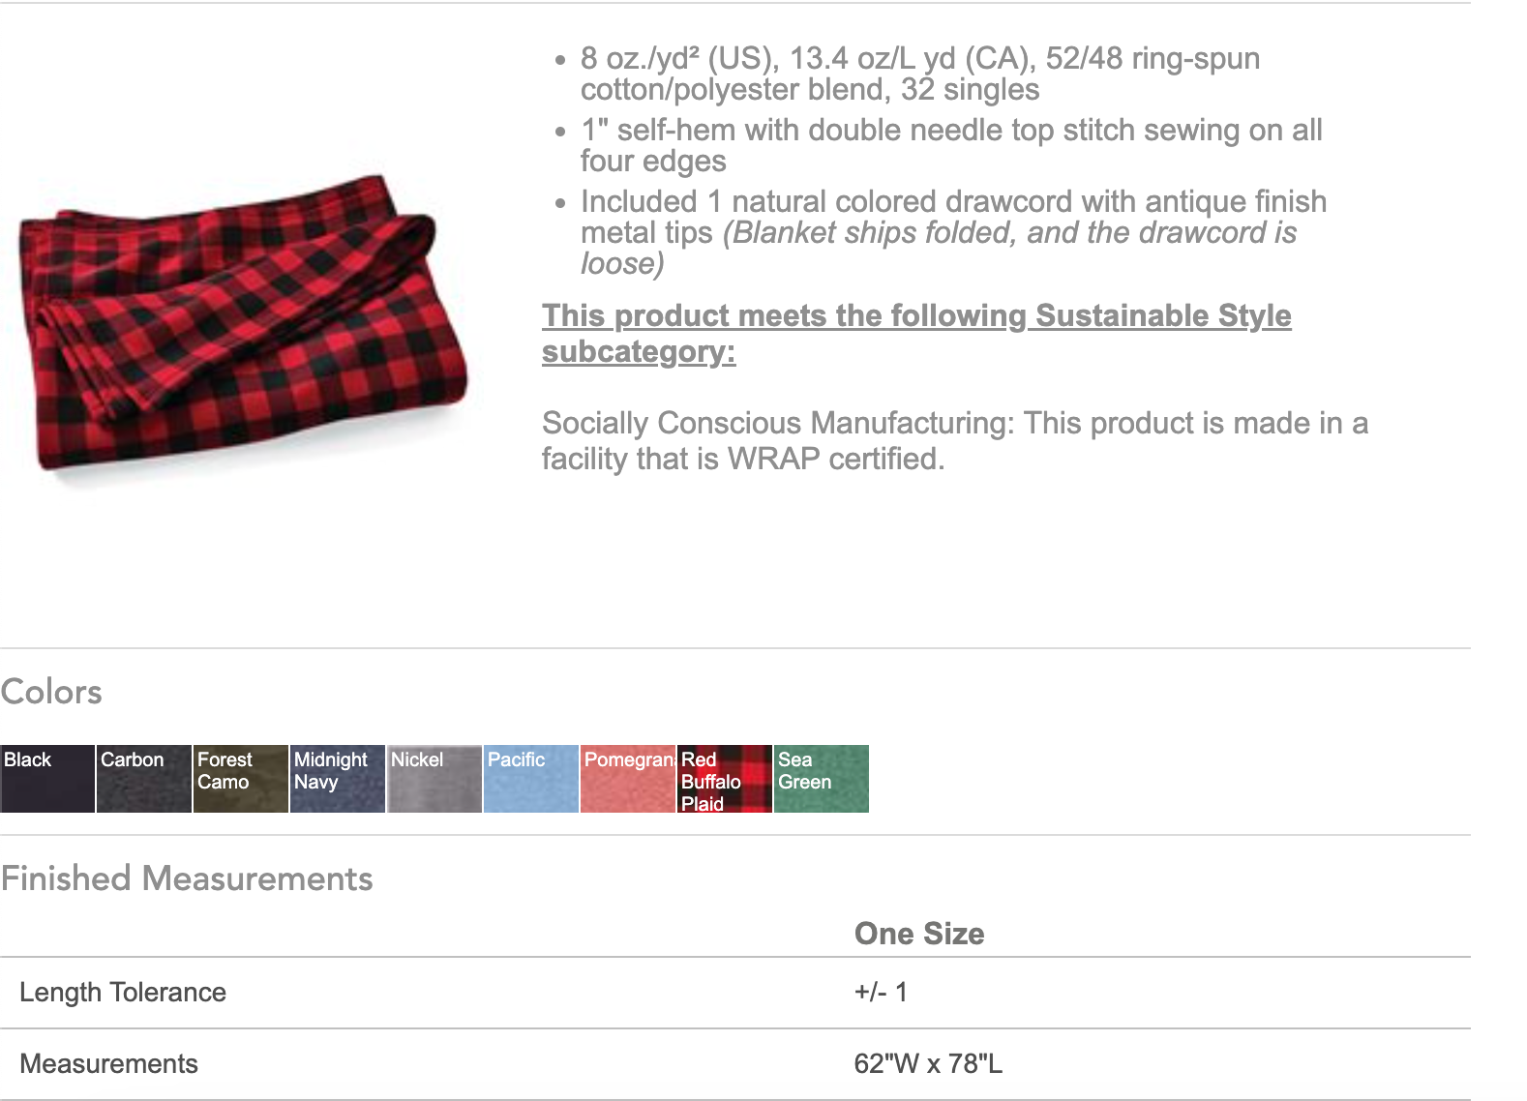Select the Pomegranate color swatch
Screen dimensions: 1527x1101
[x=628, y=779]
